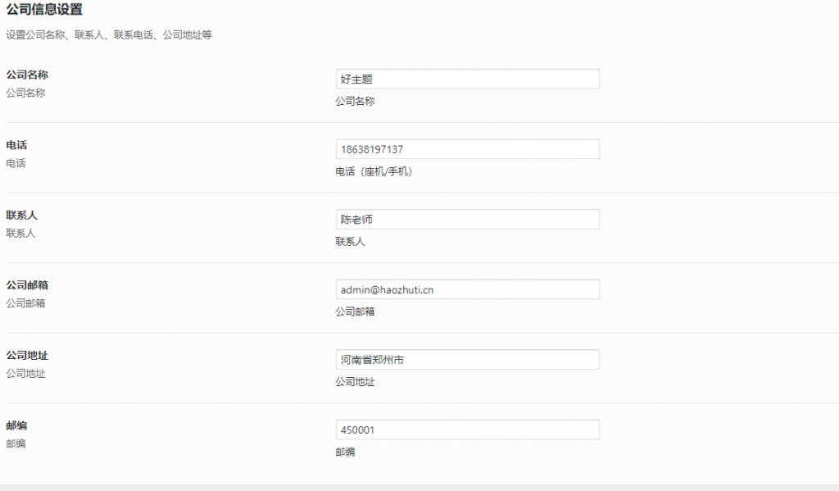Image resolution: width=839 pixels, height=491 pixels.
Task: Click the bold 电话 row label
Action: click(x=16, y=145)
